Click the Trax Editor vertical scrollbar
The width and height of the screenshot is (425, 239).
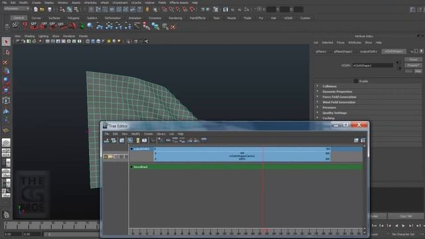coord(365,189)
